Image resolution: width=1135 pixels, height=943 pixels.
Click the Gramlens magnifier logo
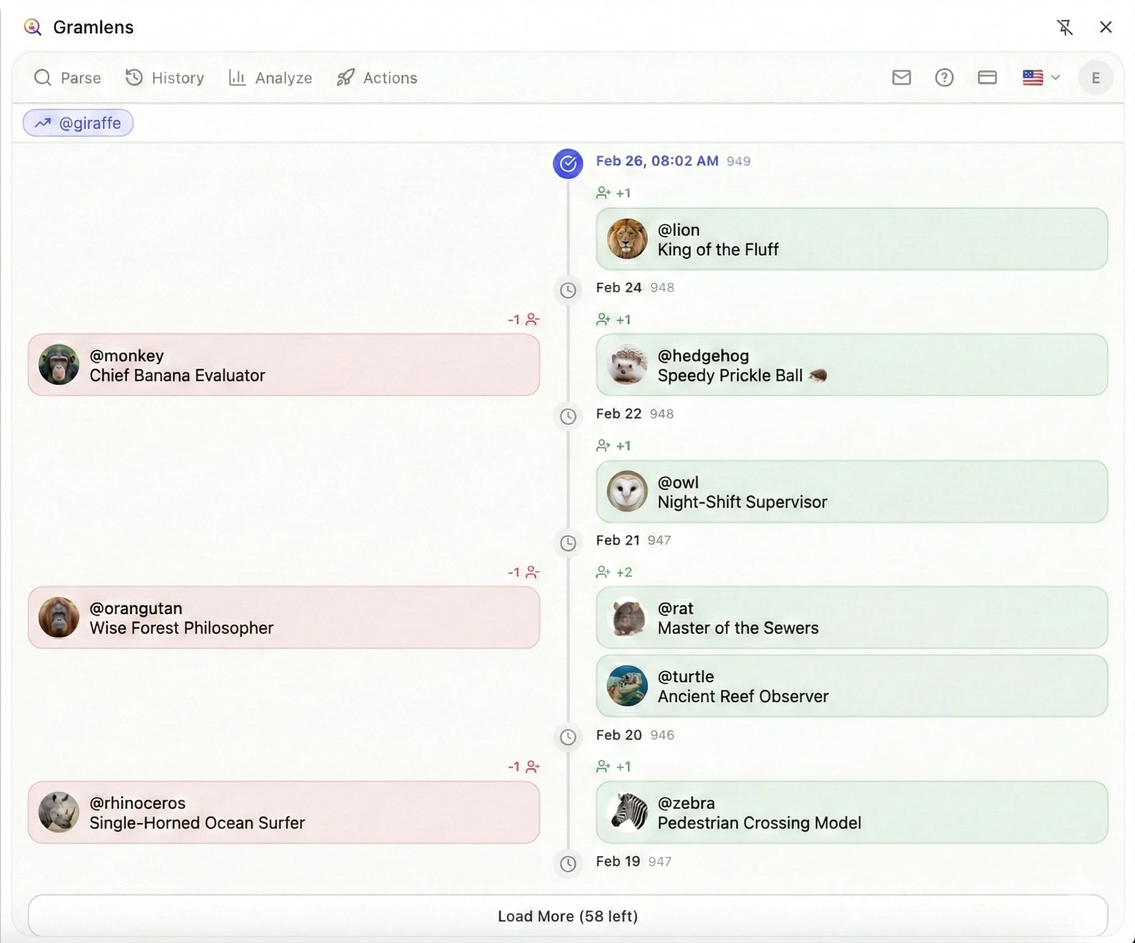32,27
